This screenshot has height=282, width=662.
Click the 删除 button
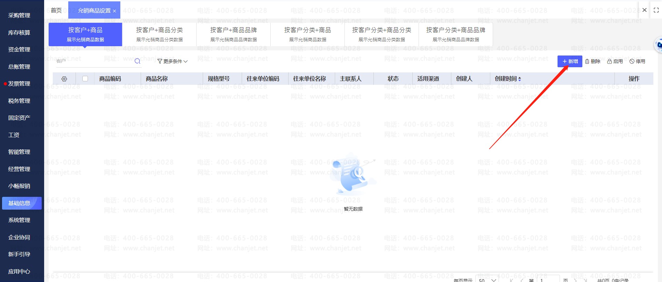pyautogui.click(x=593, y=61)
